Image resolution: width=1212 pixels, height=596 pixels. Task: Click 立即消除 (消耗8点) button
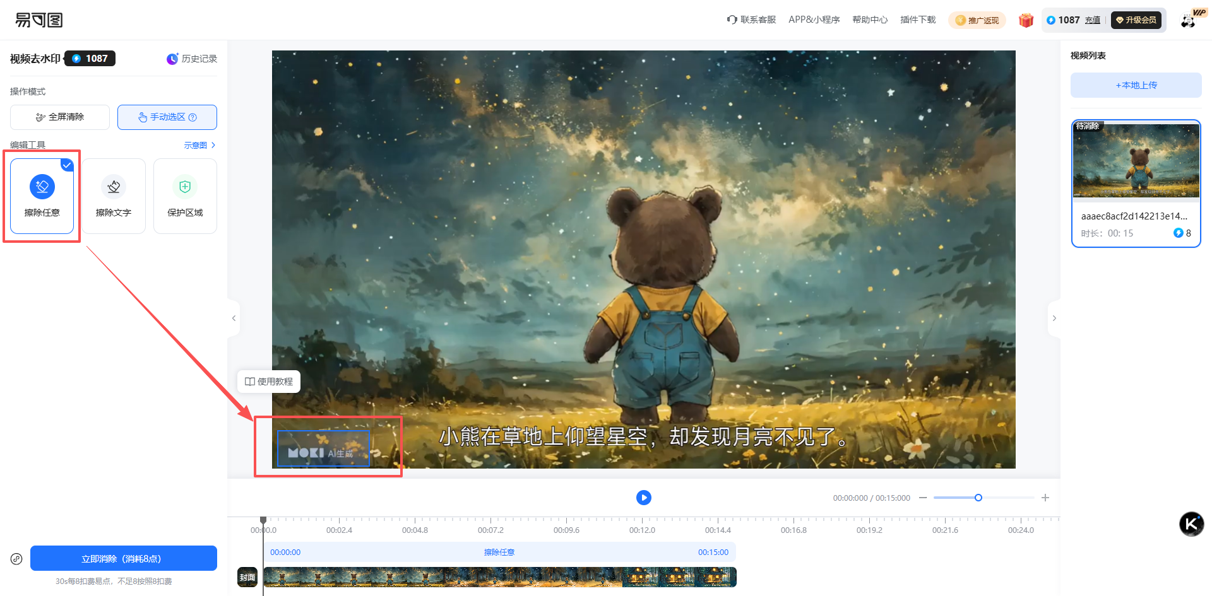pyautogui.click(x=124, y=559)
